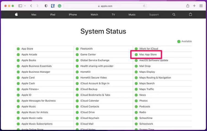Show tab overview grid icon
207x131 pixels.
click(201, 6)
